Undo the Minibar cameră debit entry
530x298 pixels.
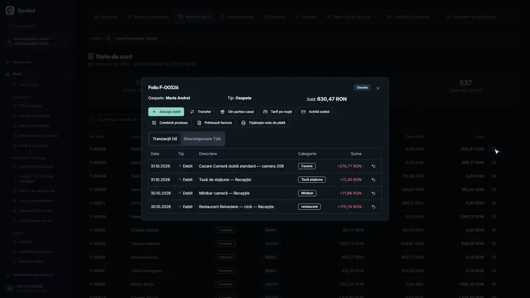(x=373, y=193)
